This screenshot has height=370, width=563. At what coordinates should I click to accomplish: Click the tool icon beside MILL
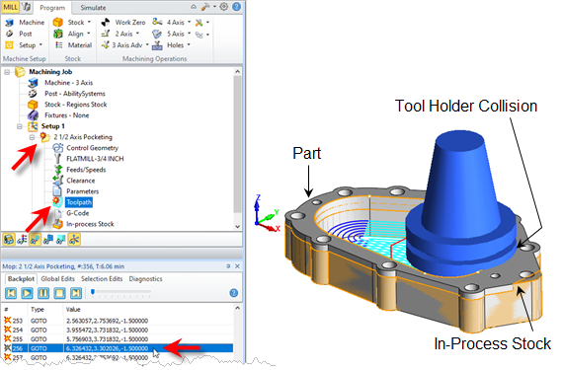27,7
